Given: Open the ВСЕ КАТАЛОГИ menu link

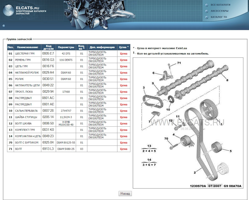Looking at the screenshot, I should pos(220,5).
